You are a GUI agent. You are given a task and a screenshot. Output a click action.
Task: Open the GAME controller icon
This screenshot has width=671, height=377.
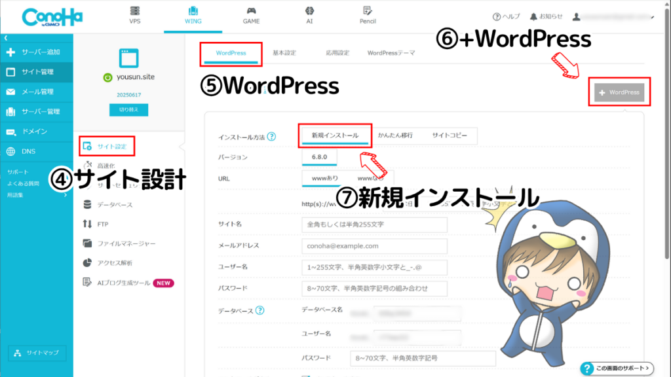(251, 10)
